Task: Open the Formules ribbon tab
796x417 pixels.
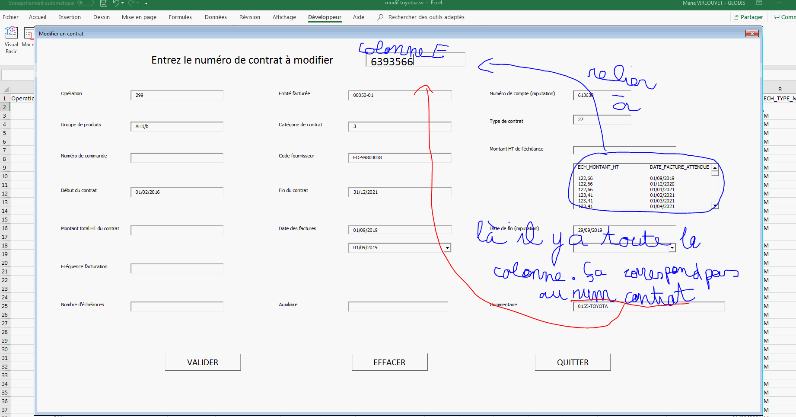Action: click(180, 17)
